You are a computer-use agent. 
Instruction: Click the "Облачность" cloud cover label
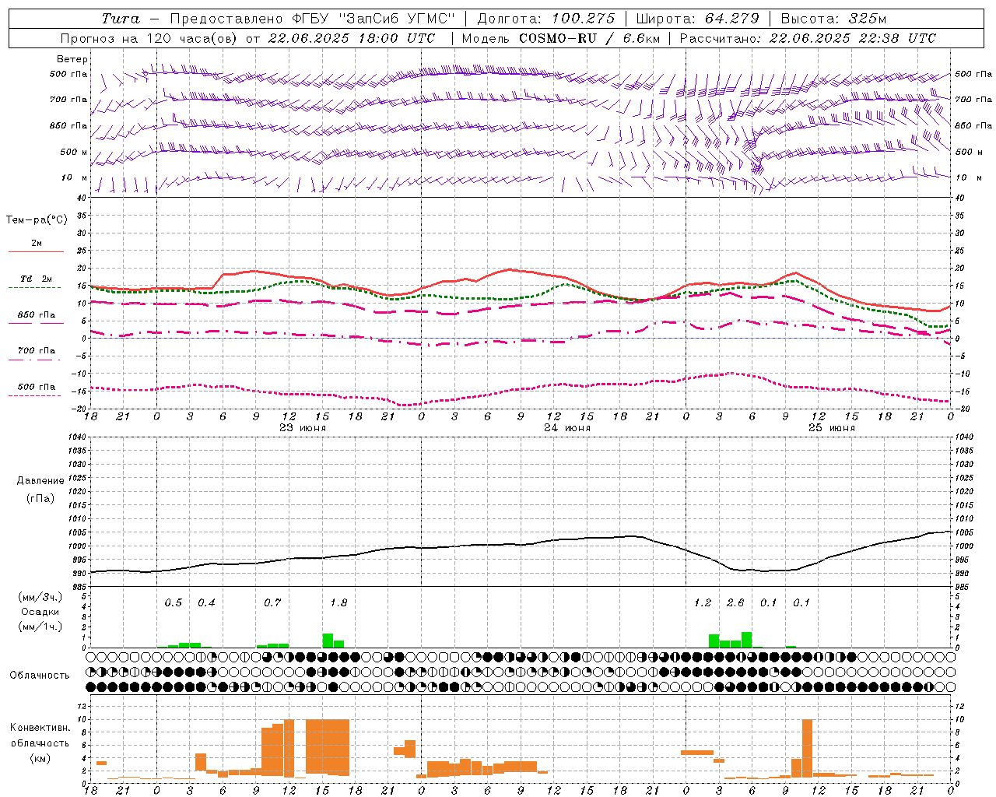point(40,676)
